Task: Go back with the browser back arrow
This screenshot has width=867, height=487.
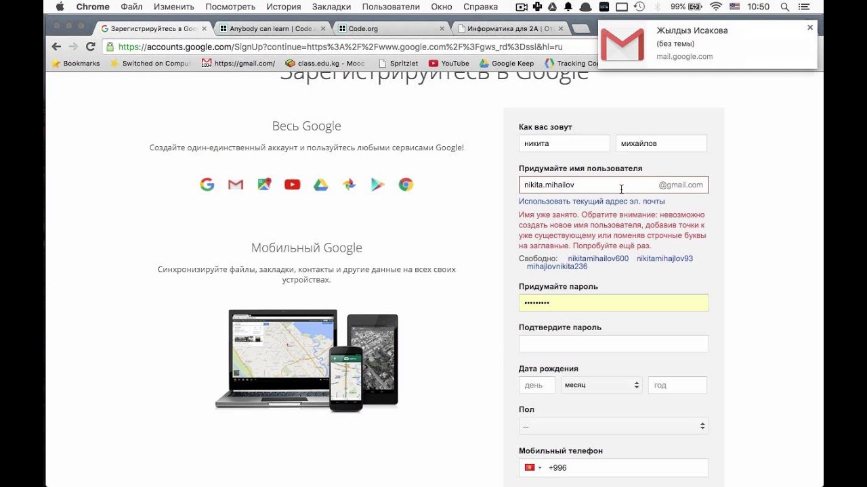Action: point(56,47)
